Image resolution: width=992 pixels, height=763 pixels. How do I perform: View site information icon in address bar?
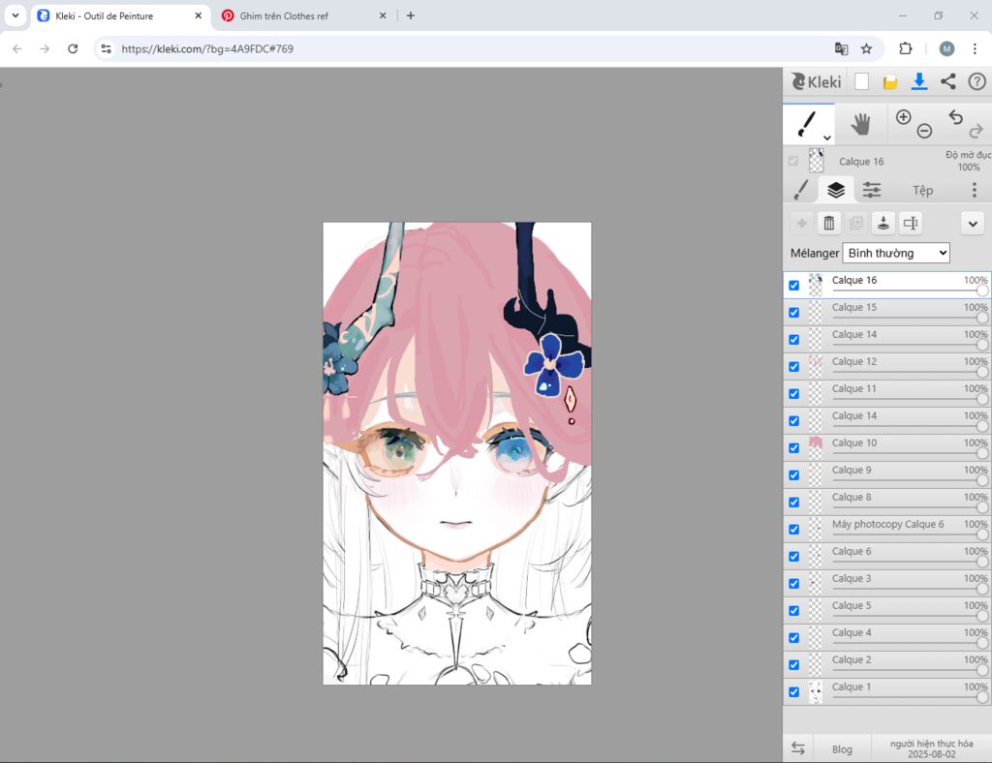[107, 48]
